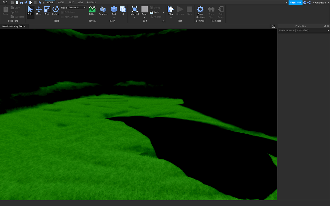Activate the Rotate tool
Image resolution: width=330 pixels, height=206 pixels.
(x=55, y=11)
